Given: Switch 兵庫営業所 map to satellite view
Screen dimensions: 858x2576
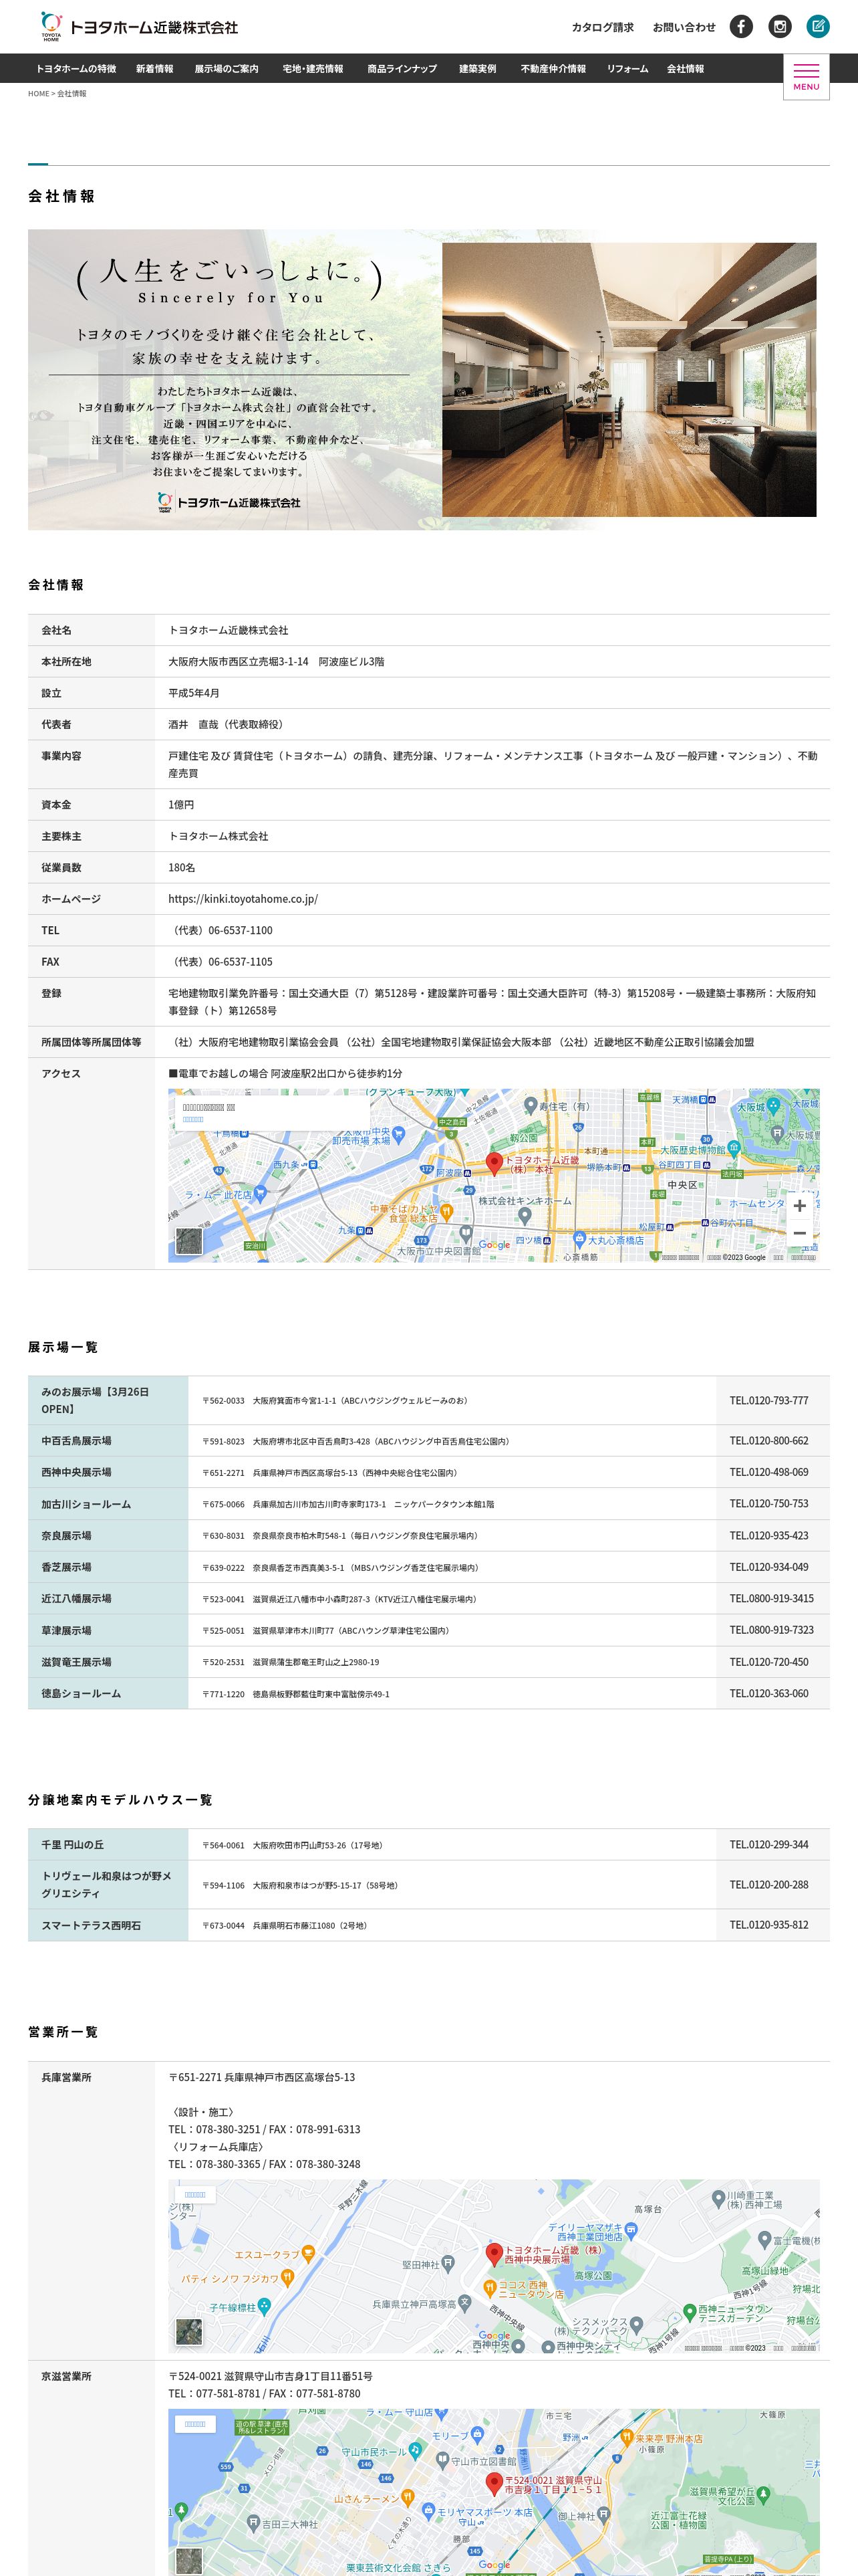Looking at the screenshot, I should [x=189, y=2332].
